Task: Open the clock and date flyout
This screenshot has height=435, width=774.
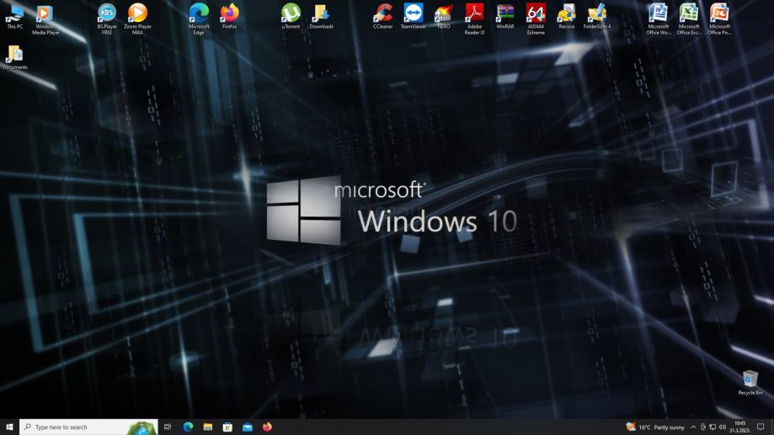Action: (740, 427)
